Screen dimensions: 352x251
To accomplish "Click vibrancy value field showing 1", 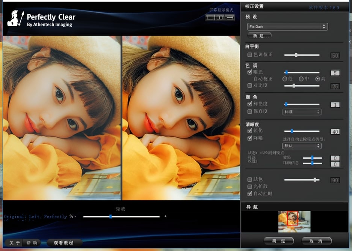I will (x=335, y=105).
